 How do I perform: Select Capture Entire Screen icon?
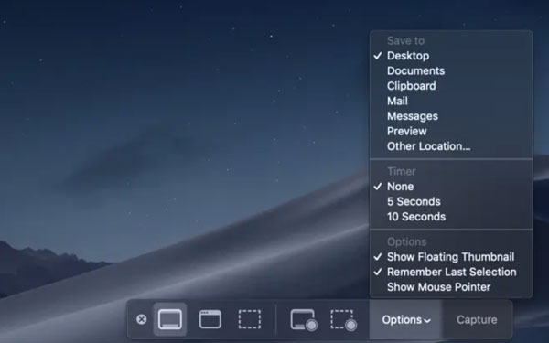[x=170, y=319]
